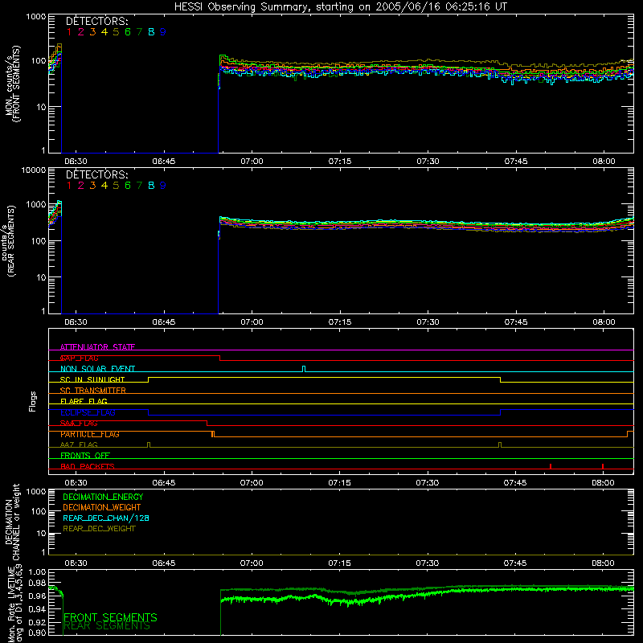Click the REAR_DEC_CHAN/128 legend entry
The width and height of the screenshot is (643, 643).
click(x=106, y=518)
